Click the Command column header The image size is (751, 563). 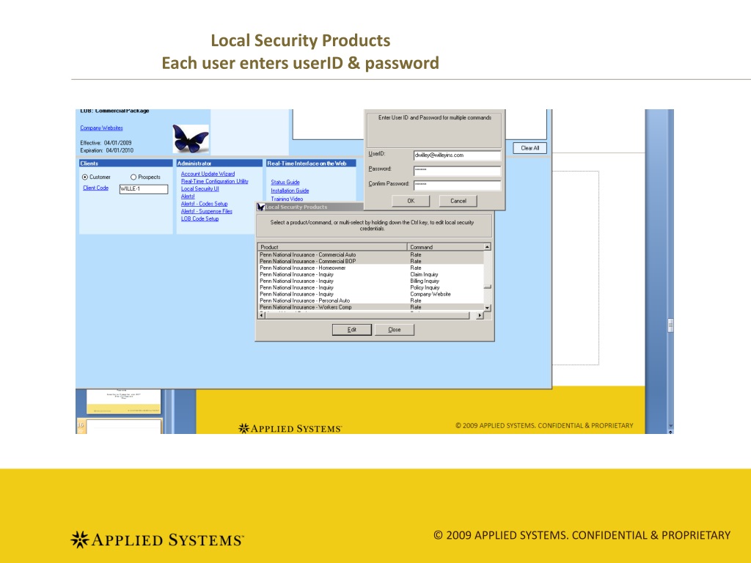coord(445,247)
